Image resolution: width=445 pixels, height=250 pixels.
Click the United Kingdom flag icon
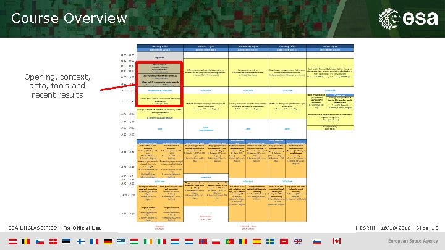tap(297, 242)
